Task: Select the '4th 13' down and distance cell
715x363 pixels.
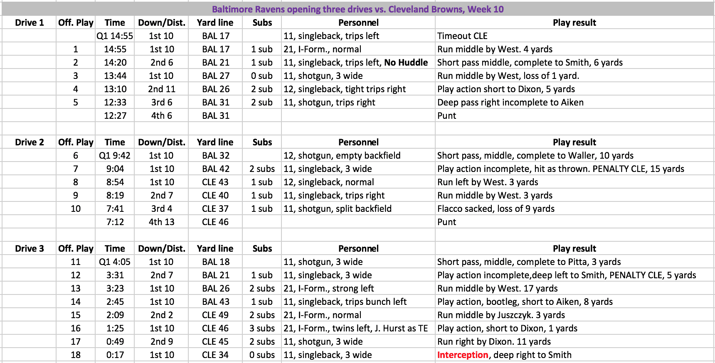Action: pyautogui.click(x=161, y=222)
